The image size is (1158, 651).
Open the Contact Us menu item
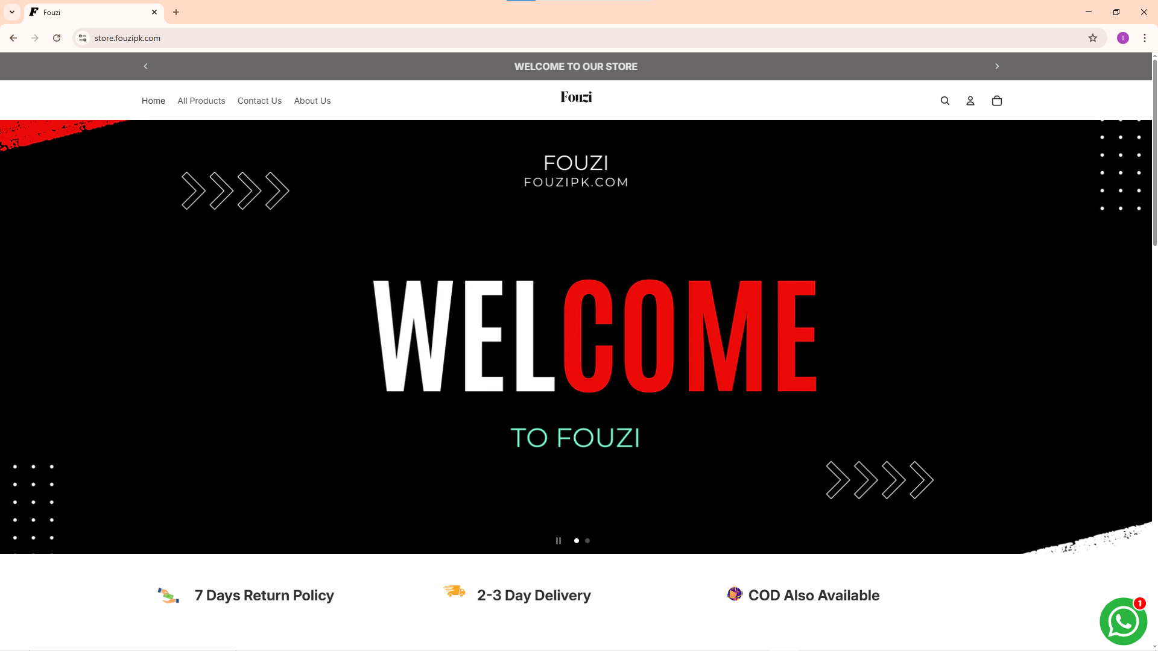coord(259,101)
